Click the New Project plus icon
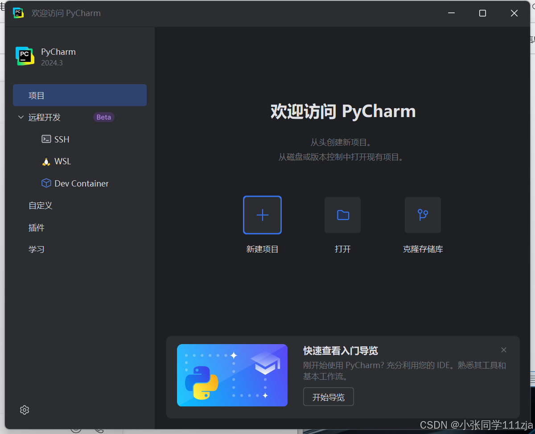This screenshot has width=535, height=434. coord(262,215)
